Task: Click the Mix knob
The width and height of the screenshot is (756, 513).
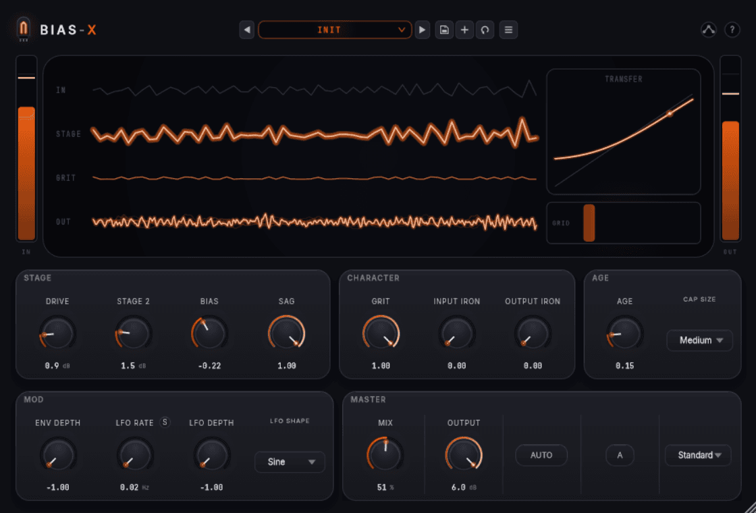Action: click(385, 455)
